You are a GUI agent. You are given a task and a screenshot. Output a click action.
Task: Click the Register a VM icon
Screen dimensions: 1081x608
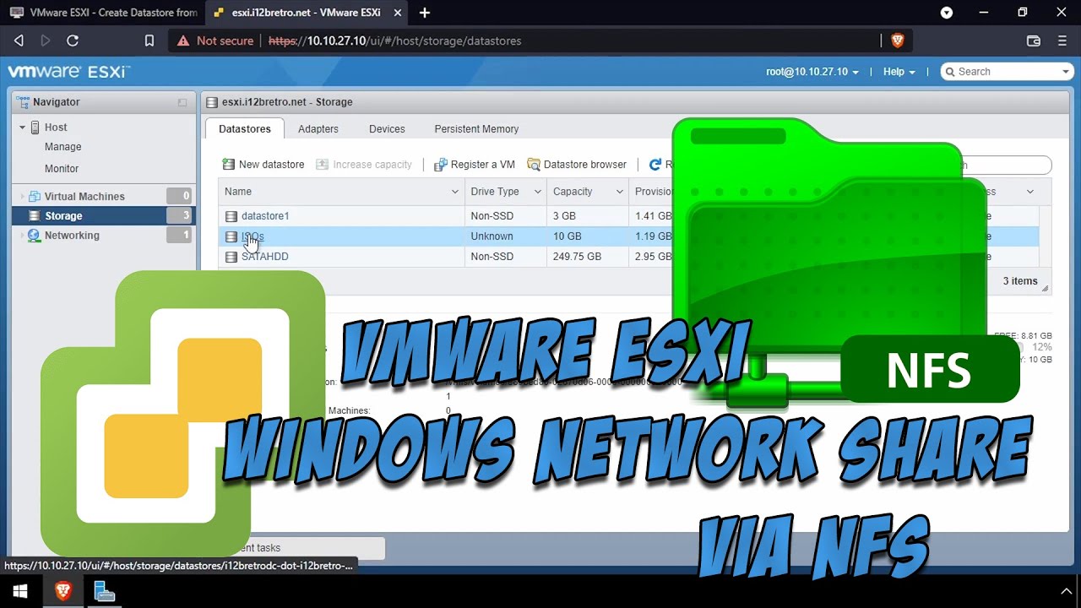[440, 165]
